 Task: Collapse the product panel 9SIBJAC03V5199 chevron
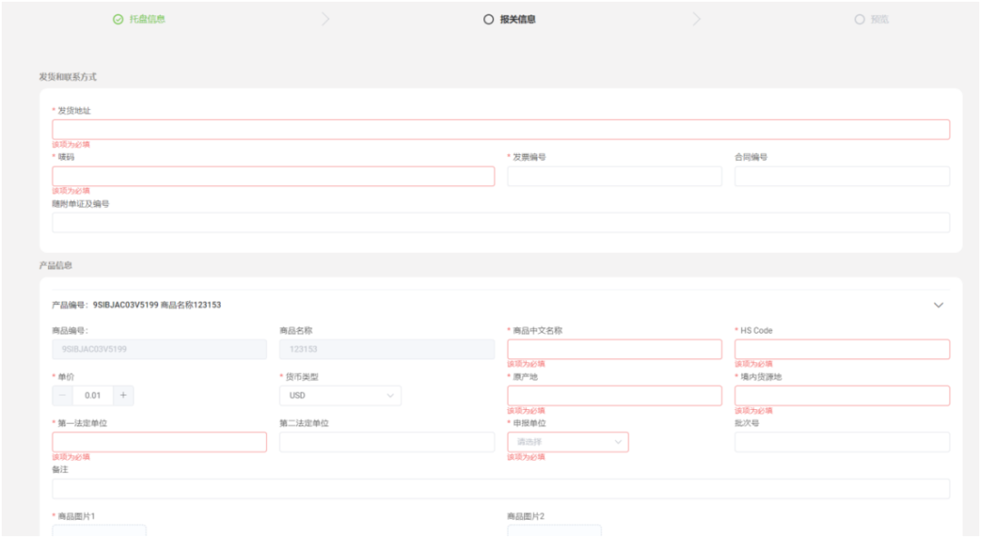click(938, 305)
